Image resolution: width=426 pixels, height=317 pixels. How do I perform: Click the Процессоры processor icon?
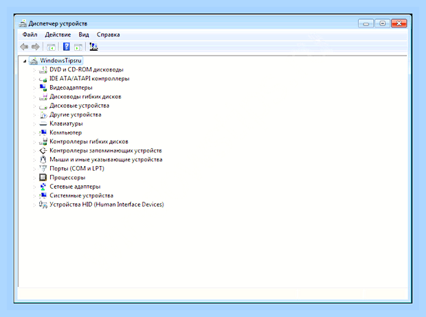[x=43, y=178]
